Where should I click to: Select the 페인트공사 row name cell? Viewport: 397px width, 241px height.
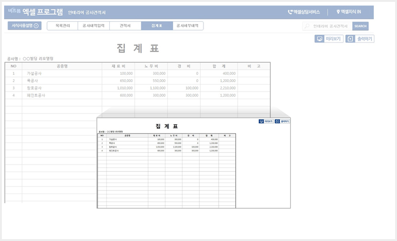click(x=62, y=96)
